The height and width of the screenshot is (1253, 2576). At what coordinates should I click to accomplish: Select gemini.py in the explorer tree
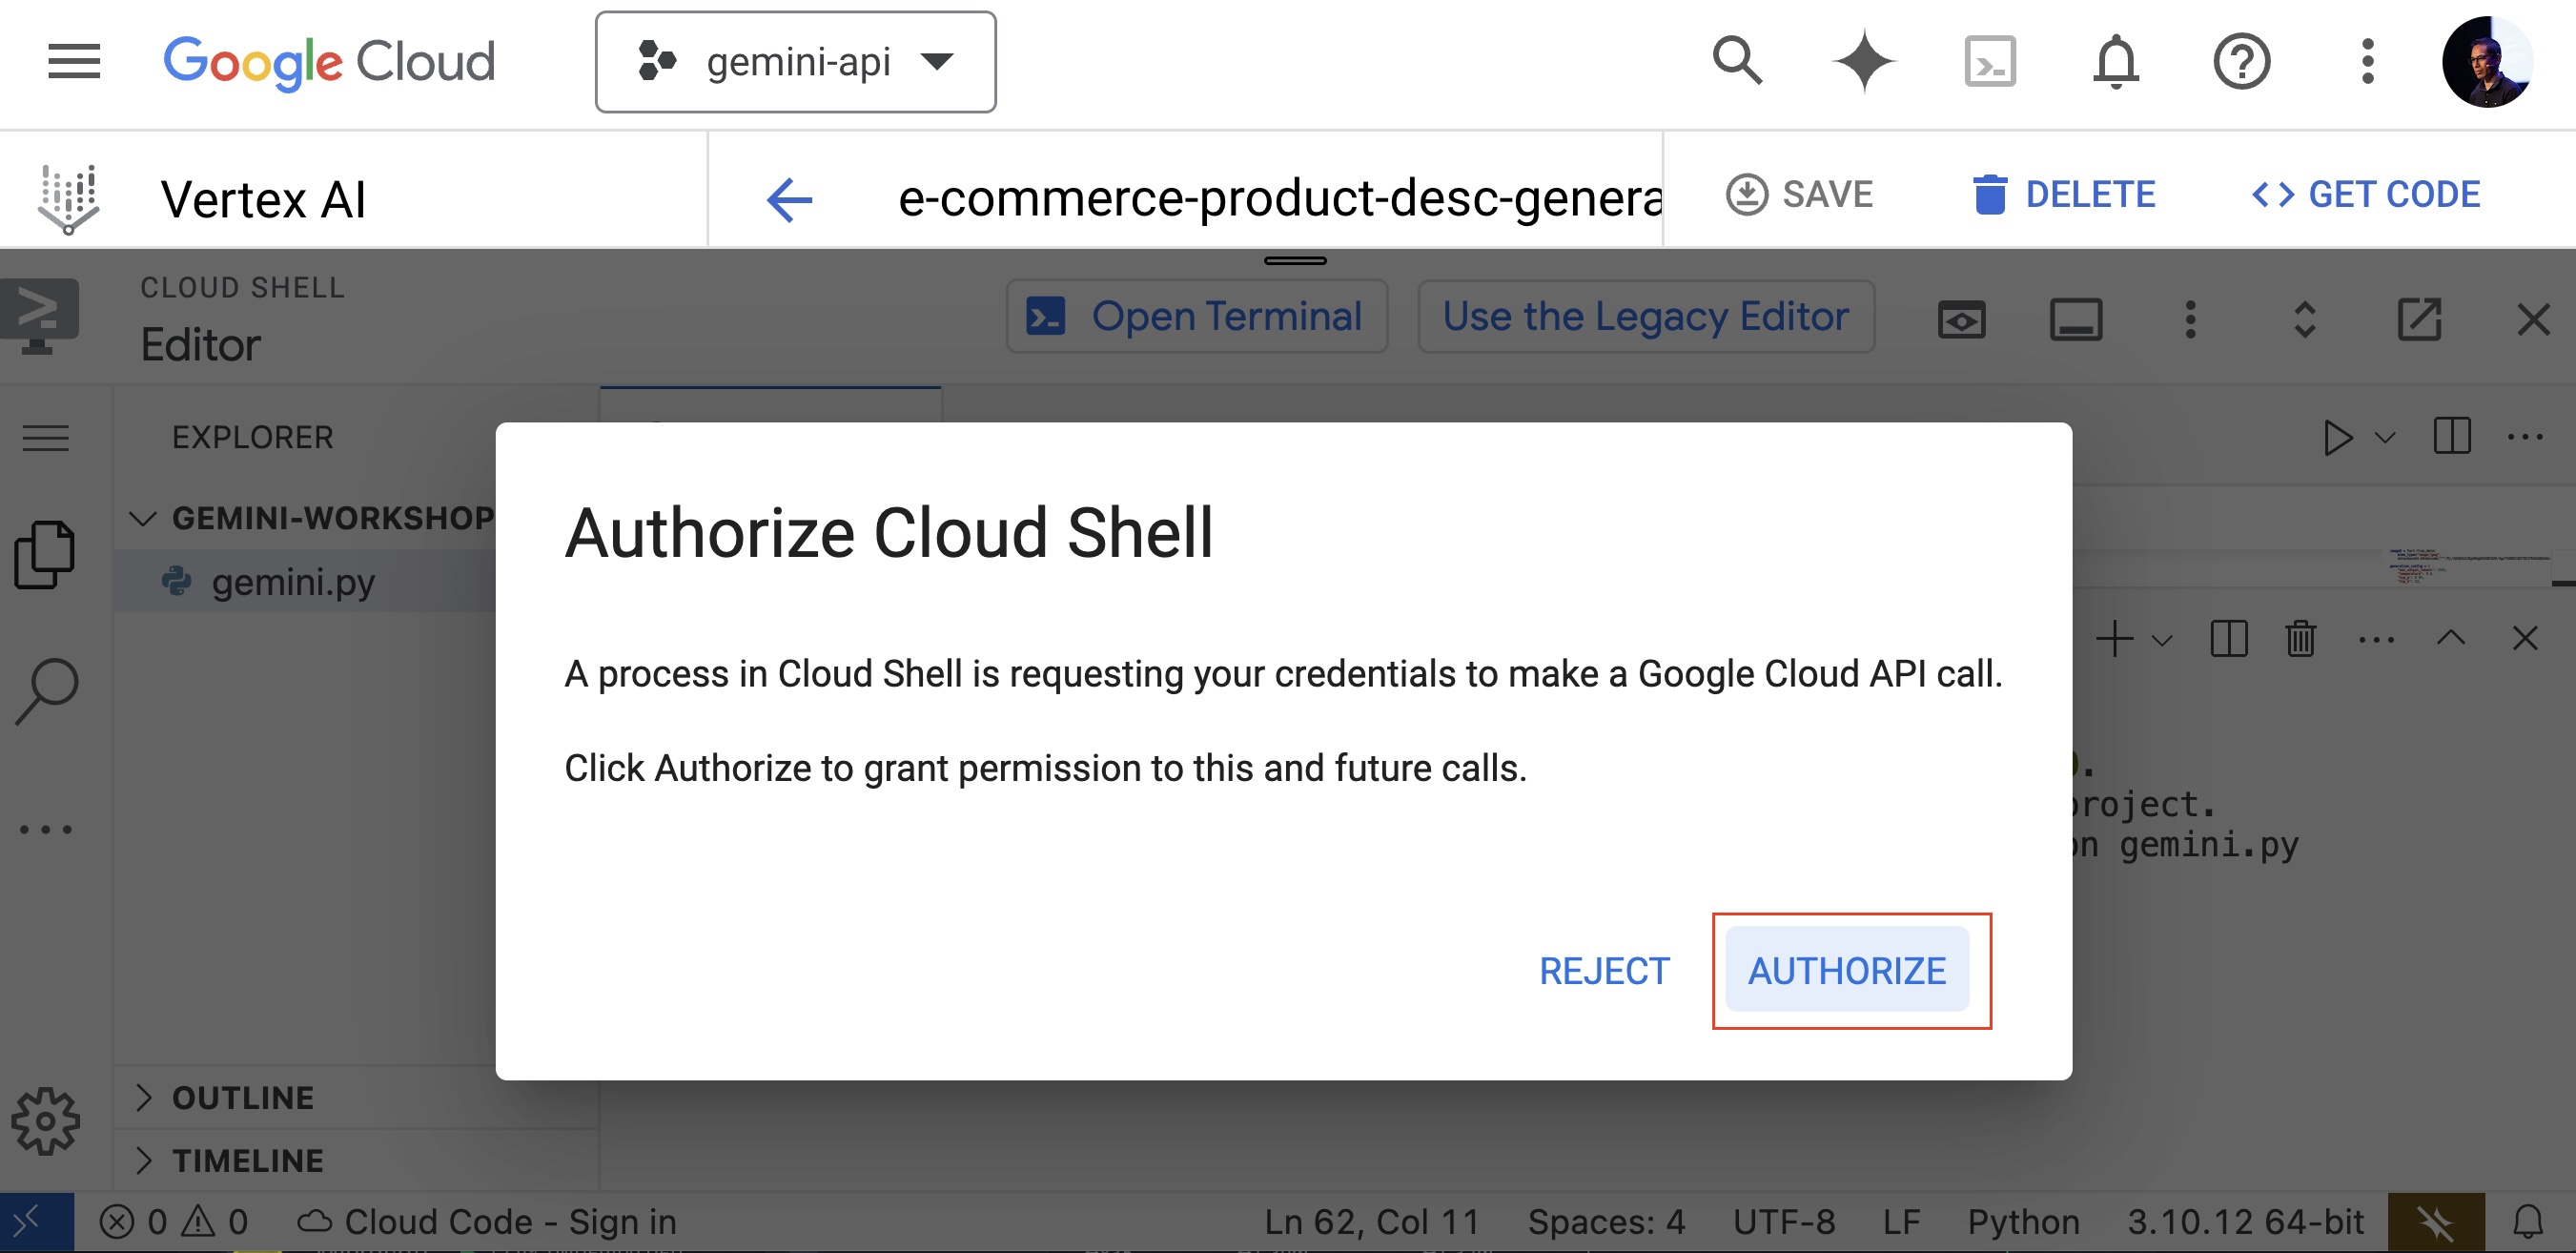click(293, 582)
